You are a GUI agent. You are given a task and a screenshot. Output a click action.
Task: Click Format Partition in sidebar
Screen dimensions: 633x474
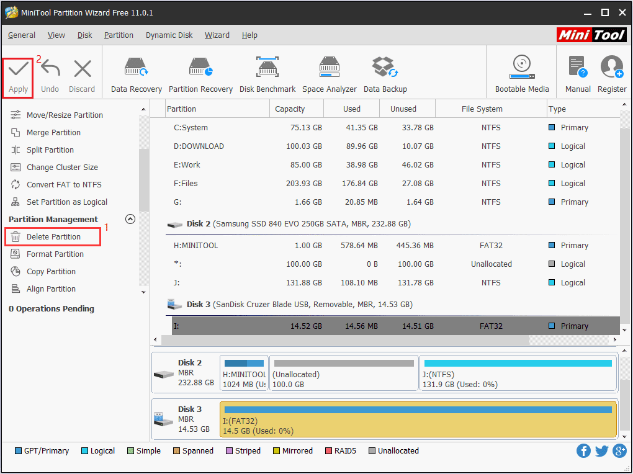tap(55, 254)
